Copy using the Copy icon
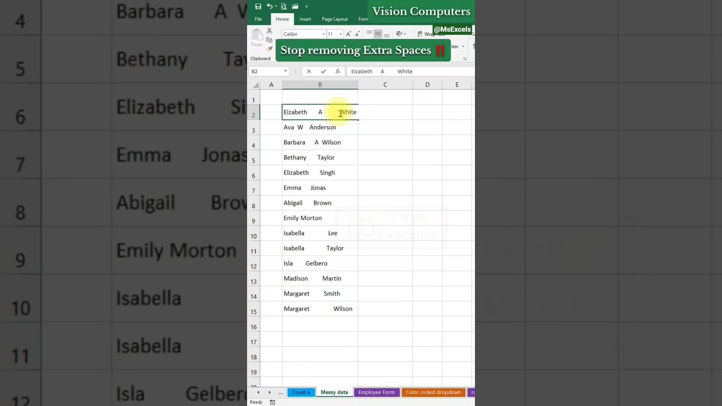Screen dimensions: 722x406 tap(270, 41)
